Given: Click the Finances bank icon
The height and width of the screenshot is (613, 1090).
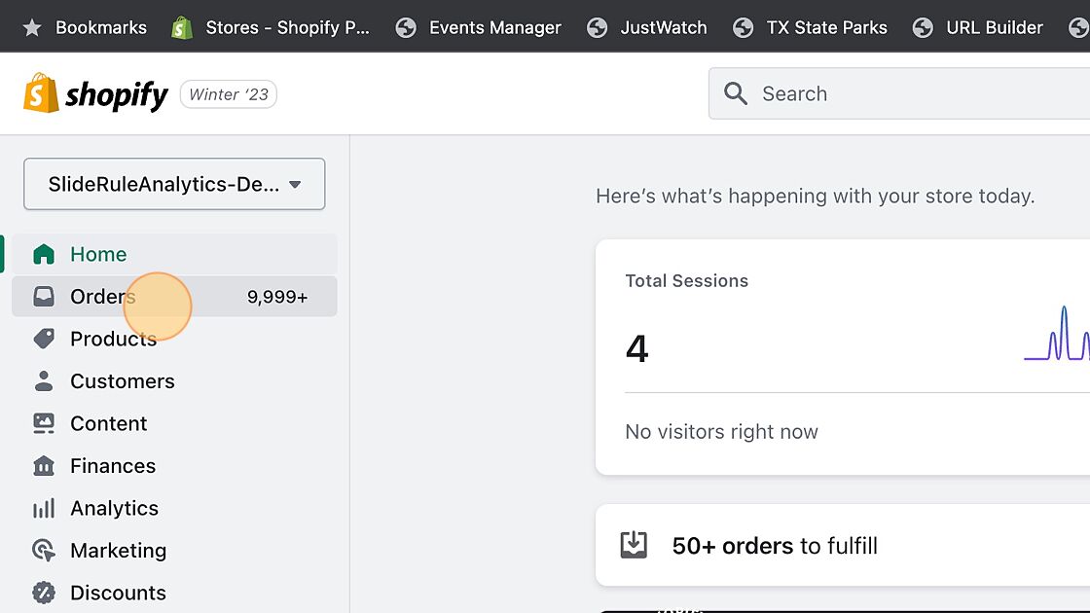Looking at the screenshot, I should tap(44, 466).
